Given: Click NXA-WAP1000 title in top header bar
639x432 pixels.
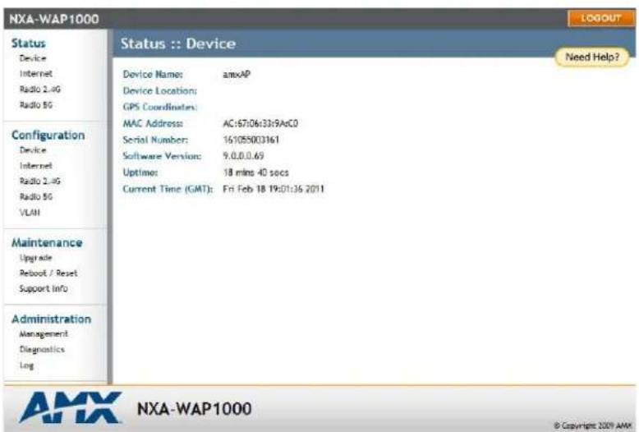Looking at the screenshot, I should (x=53, y=19).
